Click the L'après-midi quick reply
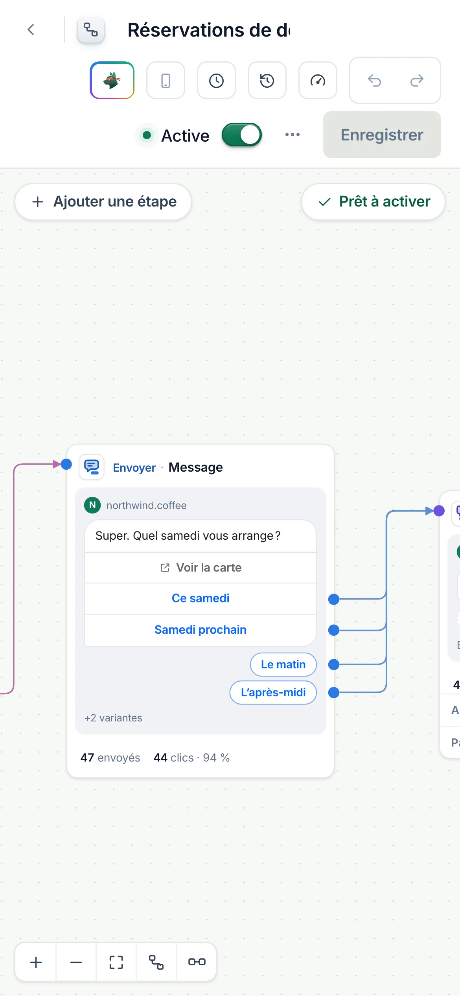Screen dimensions: 460x996 click(273, 692)
